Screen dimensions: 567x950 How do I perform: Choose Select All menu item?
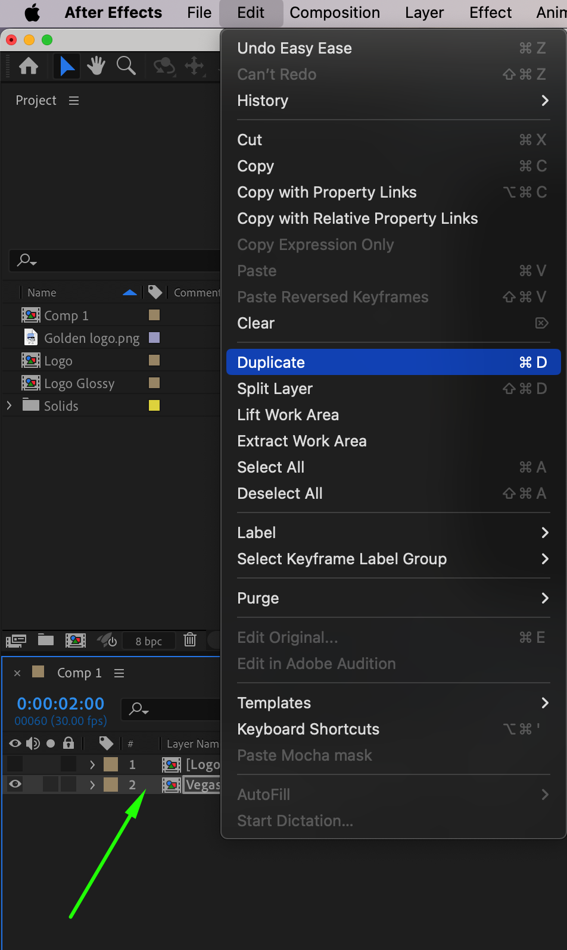(x=393, y=467)
